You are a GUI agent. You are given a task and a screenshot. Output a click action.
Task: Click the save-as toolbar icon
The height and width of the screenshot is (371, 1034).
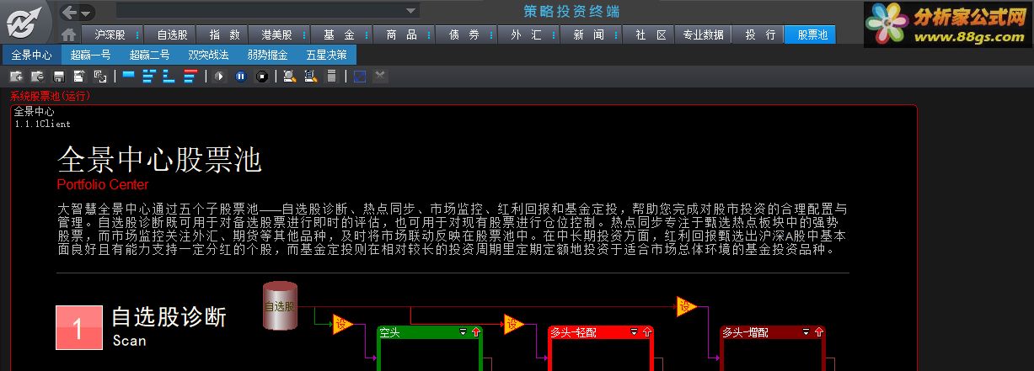coord(79,76)
